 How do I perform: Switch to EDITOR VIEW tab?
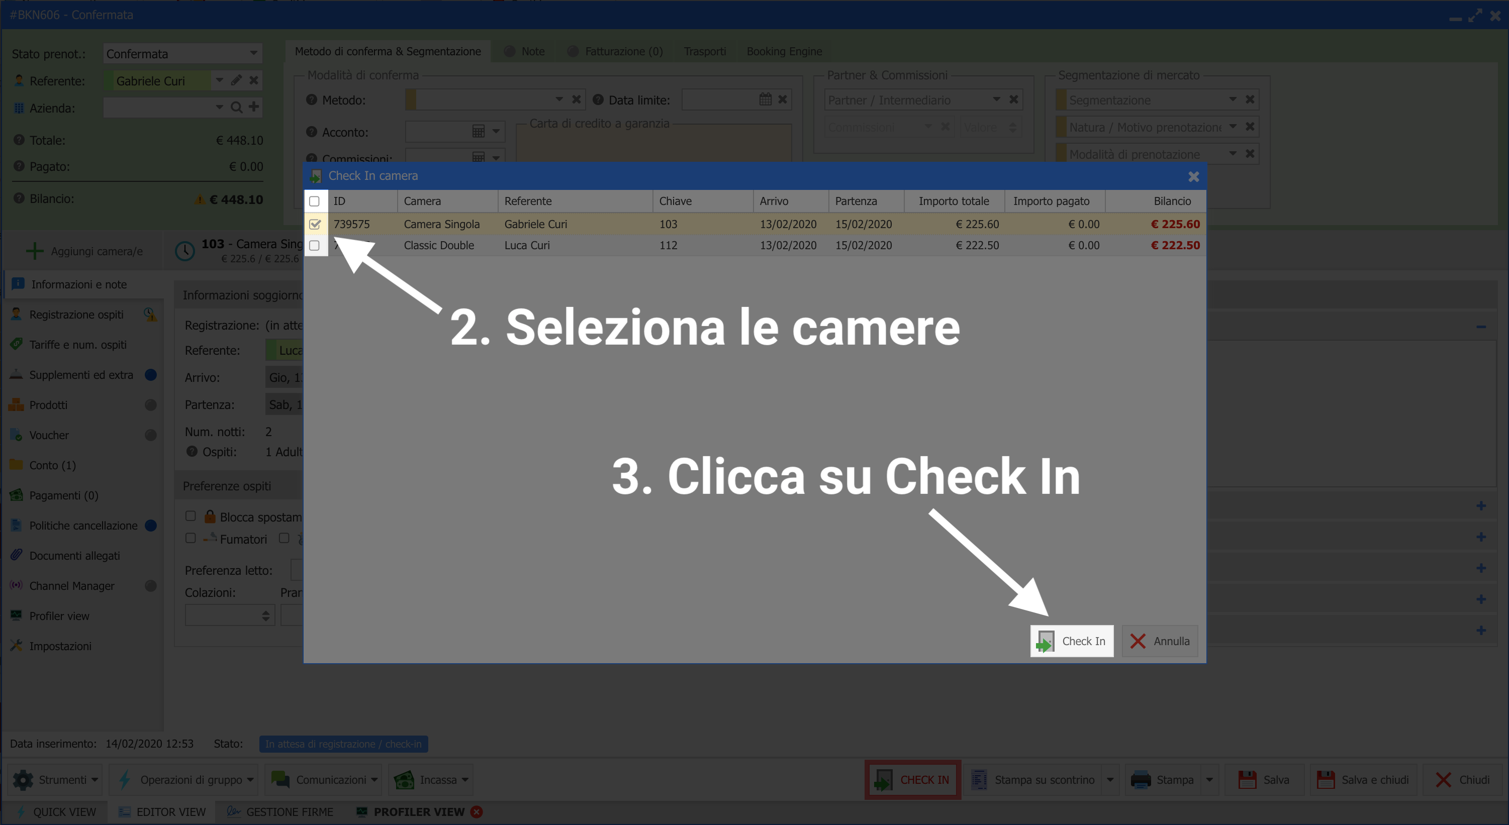[162, 811]
